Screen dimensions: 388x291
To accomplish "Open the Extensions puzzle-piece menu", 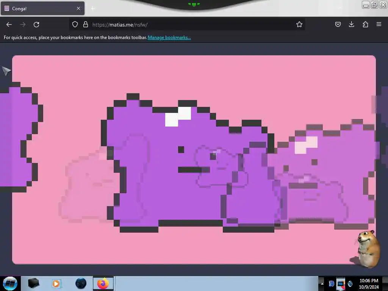I will coord(365,24).
